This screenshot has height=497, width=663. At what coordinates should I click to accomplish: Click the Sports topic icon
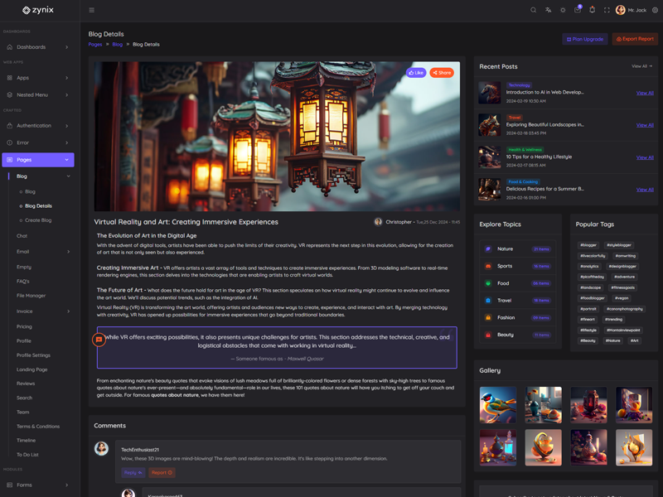point(488,266)
